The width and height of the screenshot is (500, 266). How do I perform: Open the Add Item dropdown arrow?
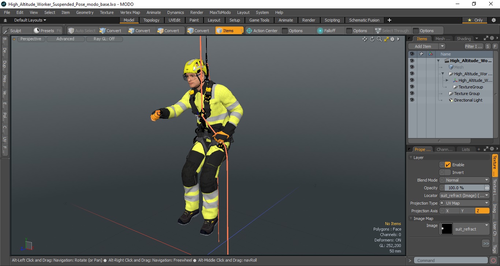pyautogui.click(x=442, y=46)
